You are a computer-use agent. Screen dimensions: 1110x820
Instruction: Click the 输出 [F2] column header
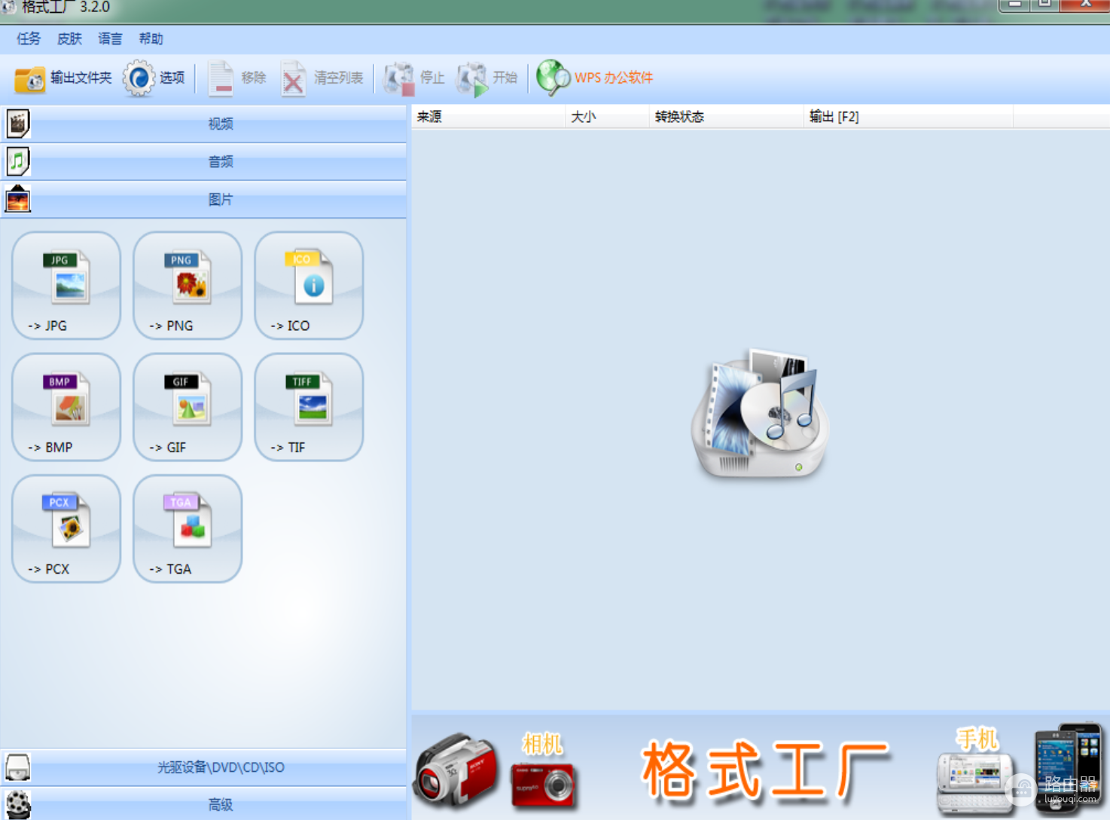[909, 117]
